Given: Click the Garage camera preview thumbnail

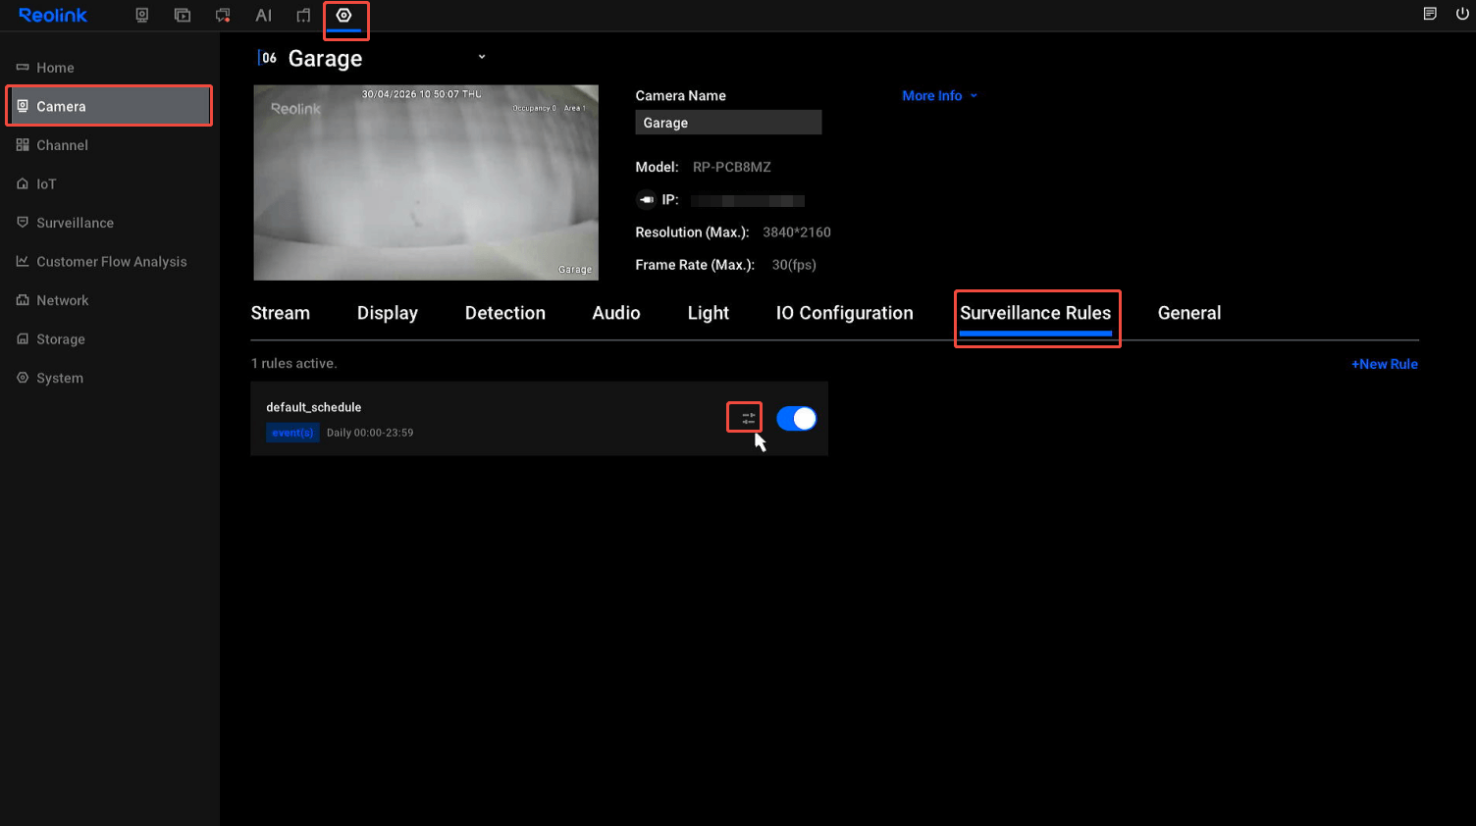Looking at the screenshot, I should [426, 182].
